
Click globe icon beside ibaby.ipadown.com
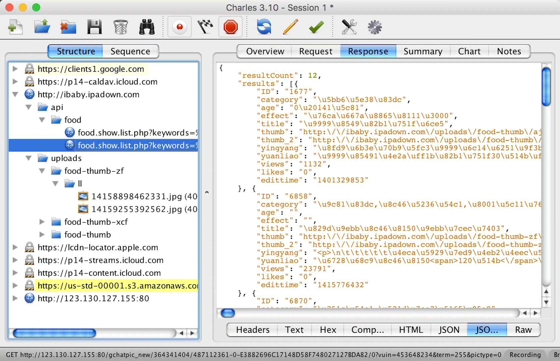(x=29, y=95)
